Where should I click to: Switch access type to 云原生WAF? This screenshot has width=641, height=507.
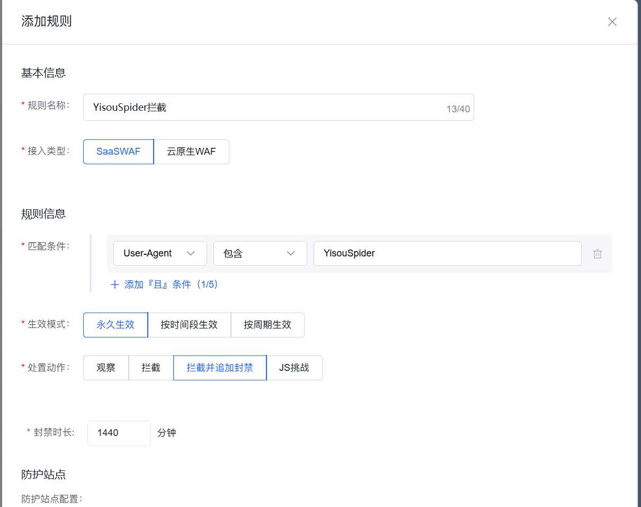pyautogui.click(x=191, y=152)
